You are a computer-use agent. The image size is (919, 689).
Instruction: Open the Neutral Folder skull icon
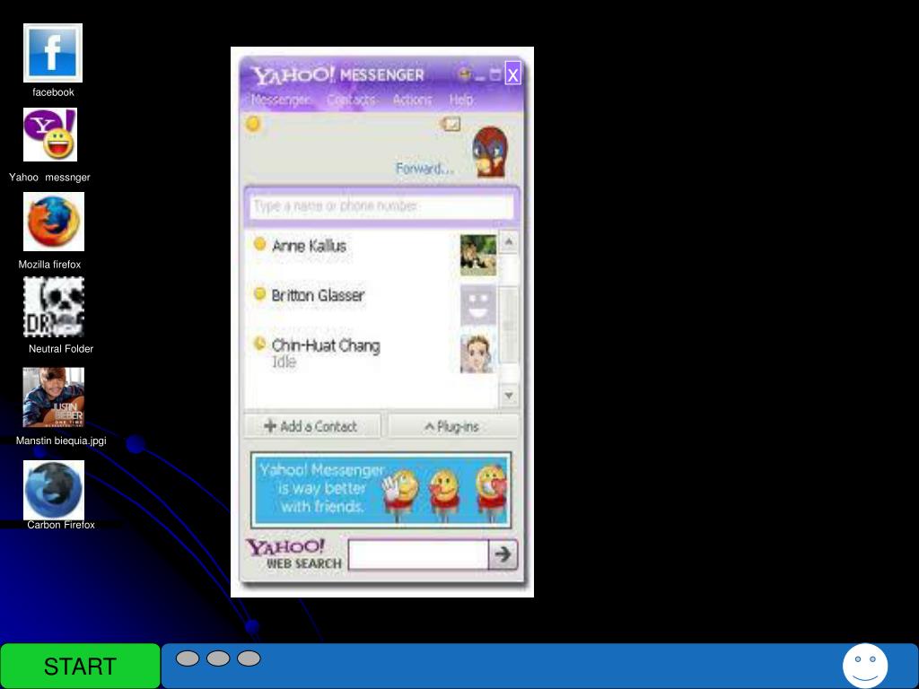click(x=54, y=307)
